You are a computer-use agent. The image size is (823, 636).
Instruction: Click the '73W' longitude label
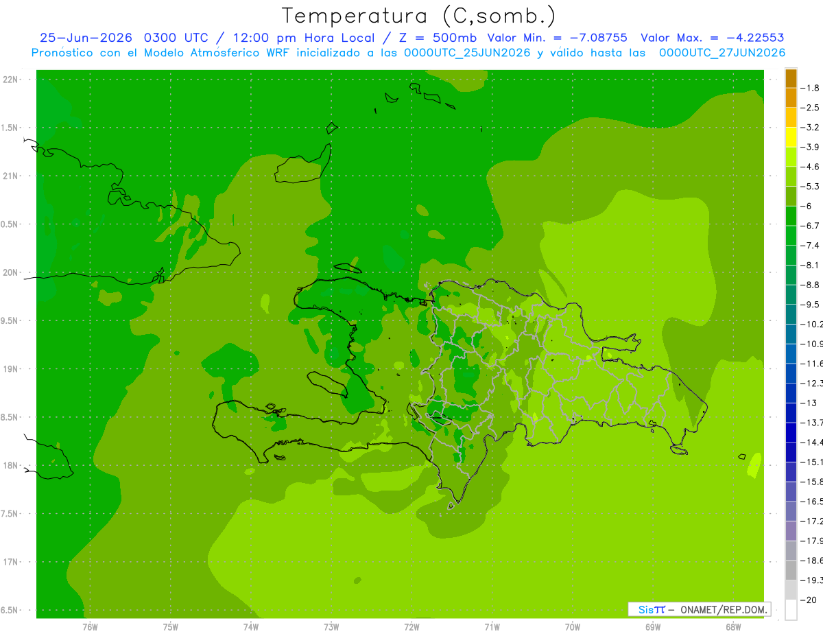331,626
